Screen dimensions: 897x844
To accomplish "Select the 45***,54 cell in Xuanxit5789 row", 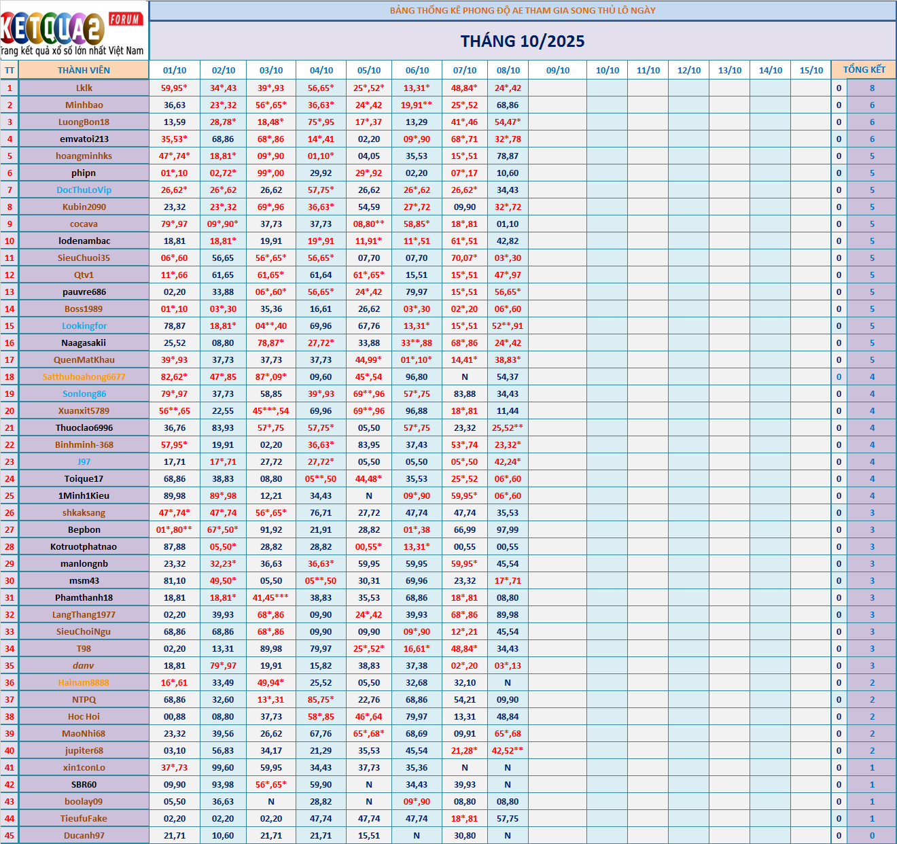I will coord(270,411).
